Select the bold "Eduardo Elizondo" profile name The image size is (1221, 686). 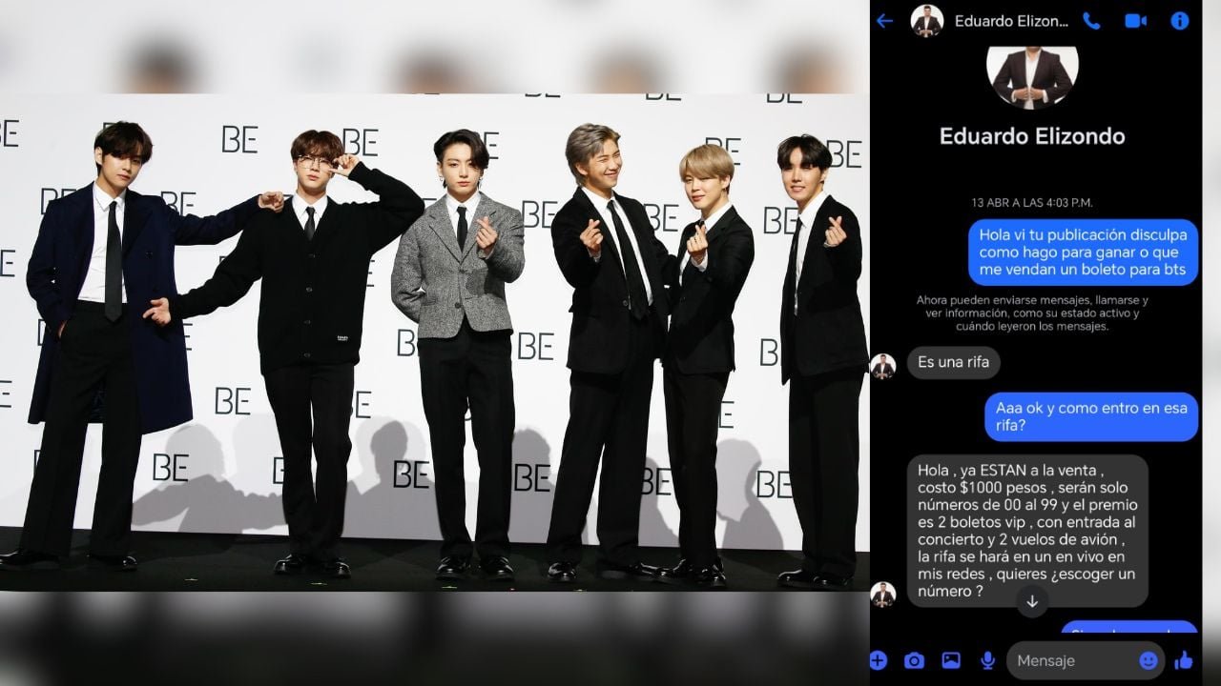[x=1032, y=136]
